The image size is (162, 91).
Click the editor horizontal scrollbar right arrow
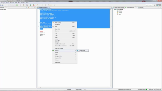click(109, 87)
